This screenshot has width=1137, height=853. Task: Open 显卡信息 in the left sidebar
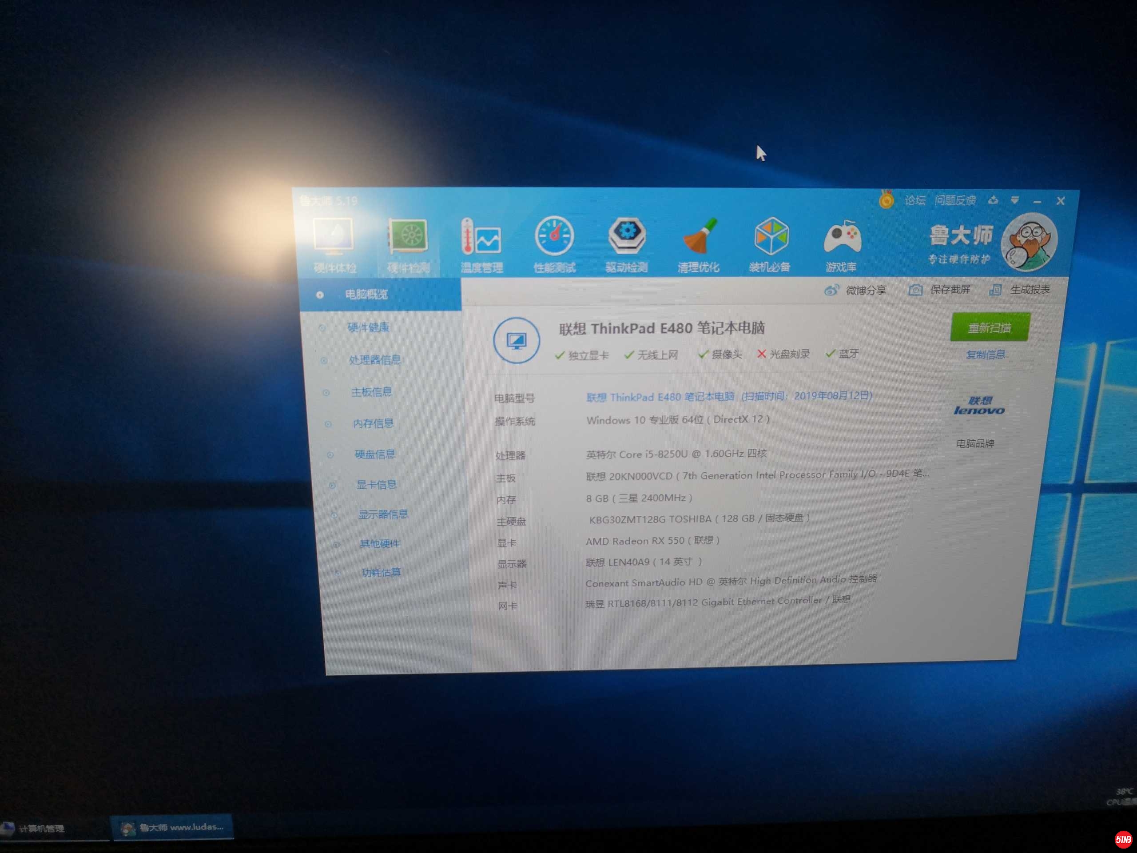point(376,485)
